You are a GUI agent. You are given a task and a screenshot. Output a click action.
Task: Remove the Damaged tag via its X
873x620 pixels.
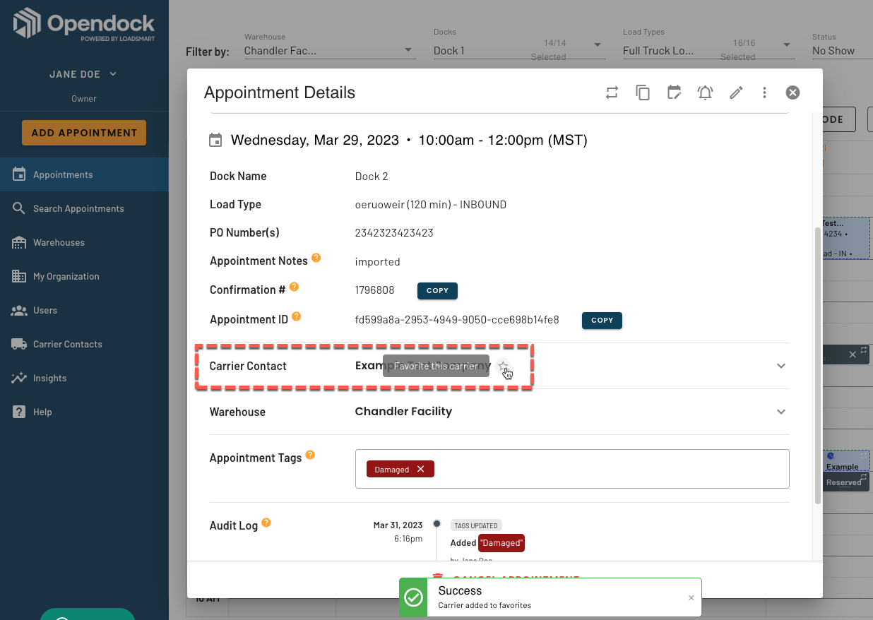click(x=420, y=469)
